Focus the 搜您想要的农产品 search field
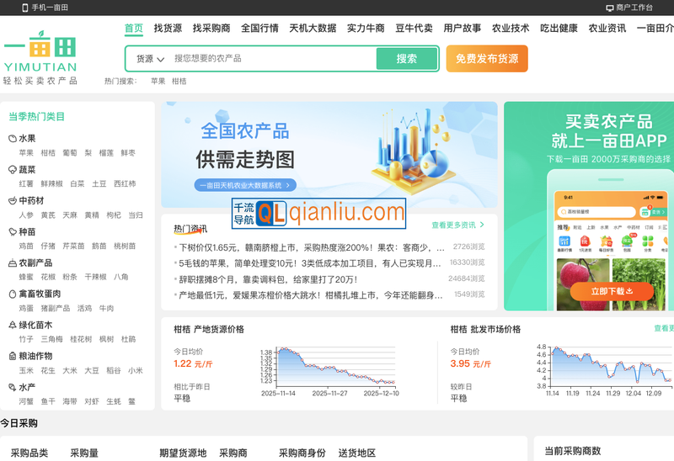This screenshot has height=461, width=674. [270, 59]
